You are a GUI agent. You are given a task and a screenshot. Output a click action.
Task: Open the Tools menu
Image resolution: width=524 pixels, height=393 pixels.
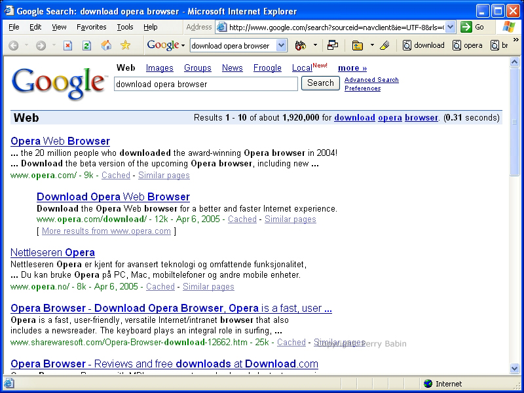(125, 27)
